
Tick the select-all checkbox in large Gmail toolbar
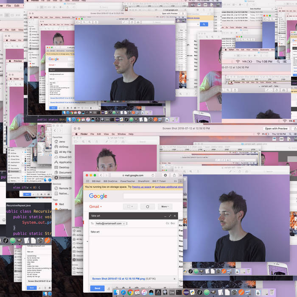point(130,207)
